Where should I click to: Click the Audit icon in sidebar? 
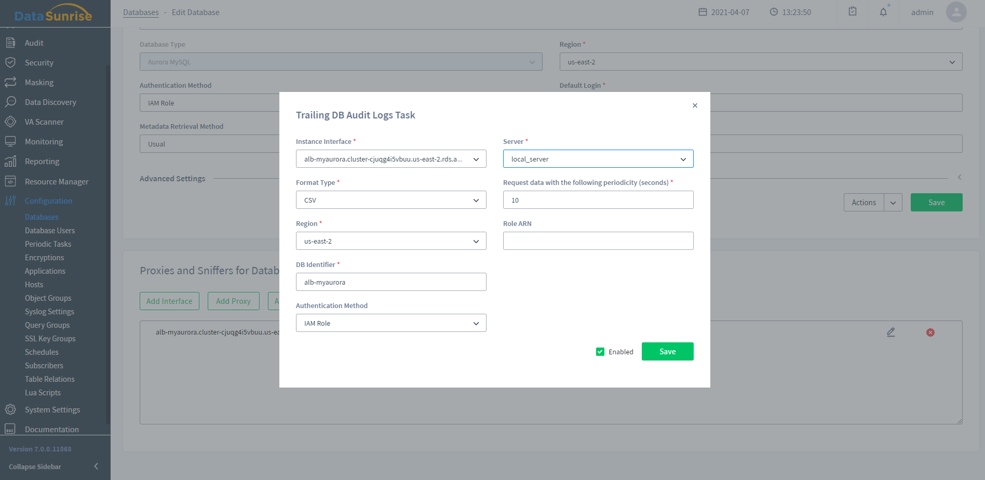(10, 43)
